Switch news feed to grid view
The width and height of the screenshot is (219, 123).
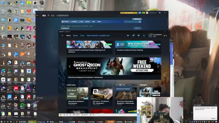coord(120,85)
